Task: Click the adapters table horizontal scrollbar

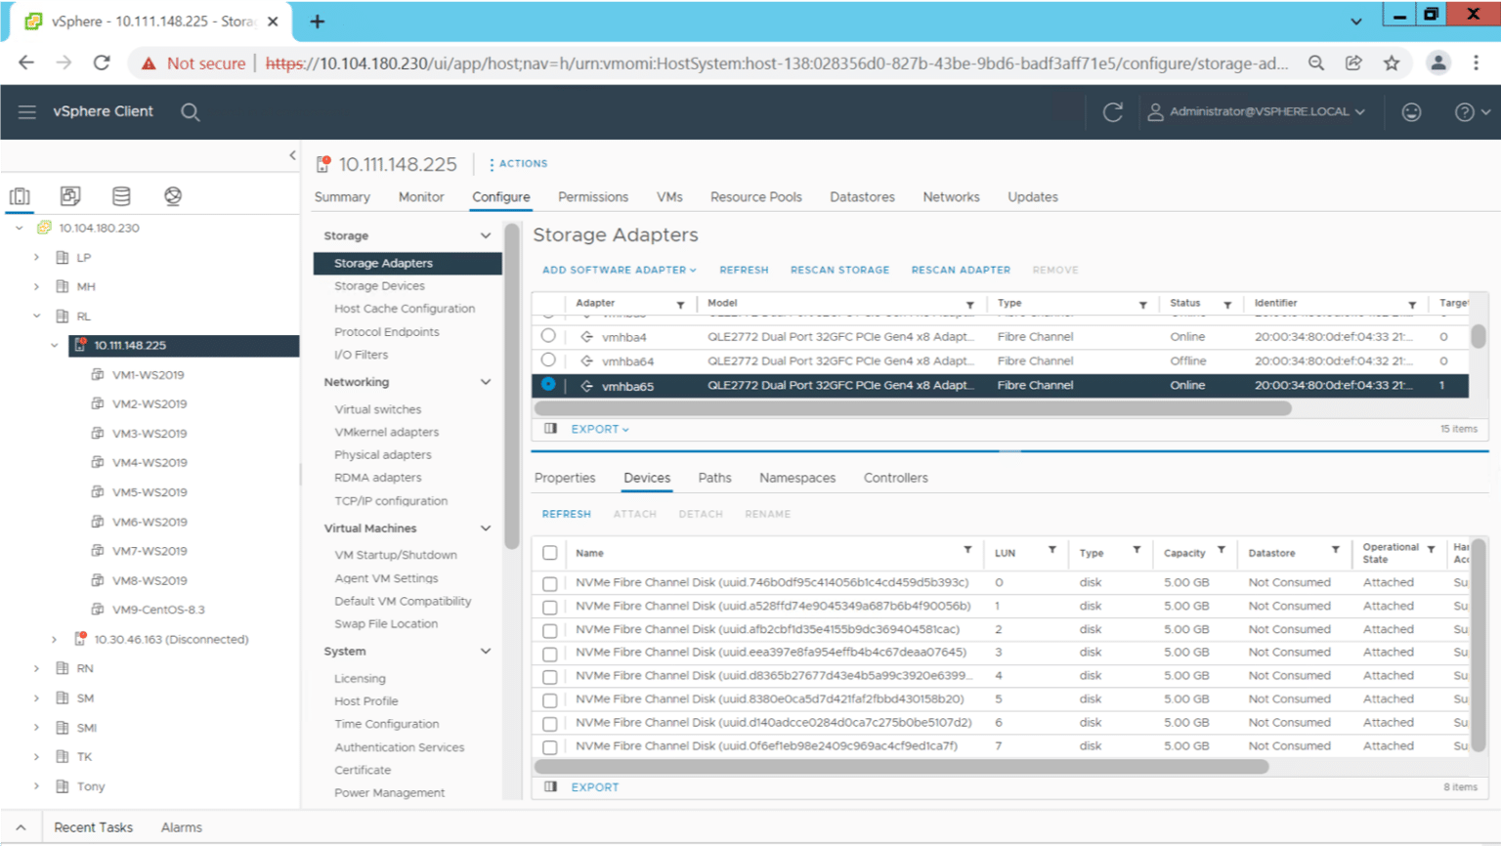Action: click(912, 408)
